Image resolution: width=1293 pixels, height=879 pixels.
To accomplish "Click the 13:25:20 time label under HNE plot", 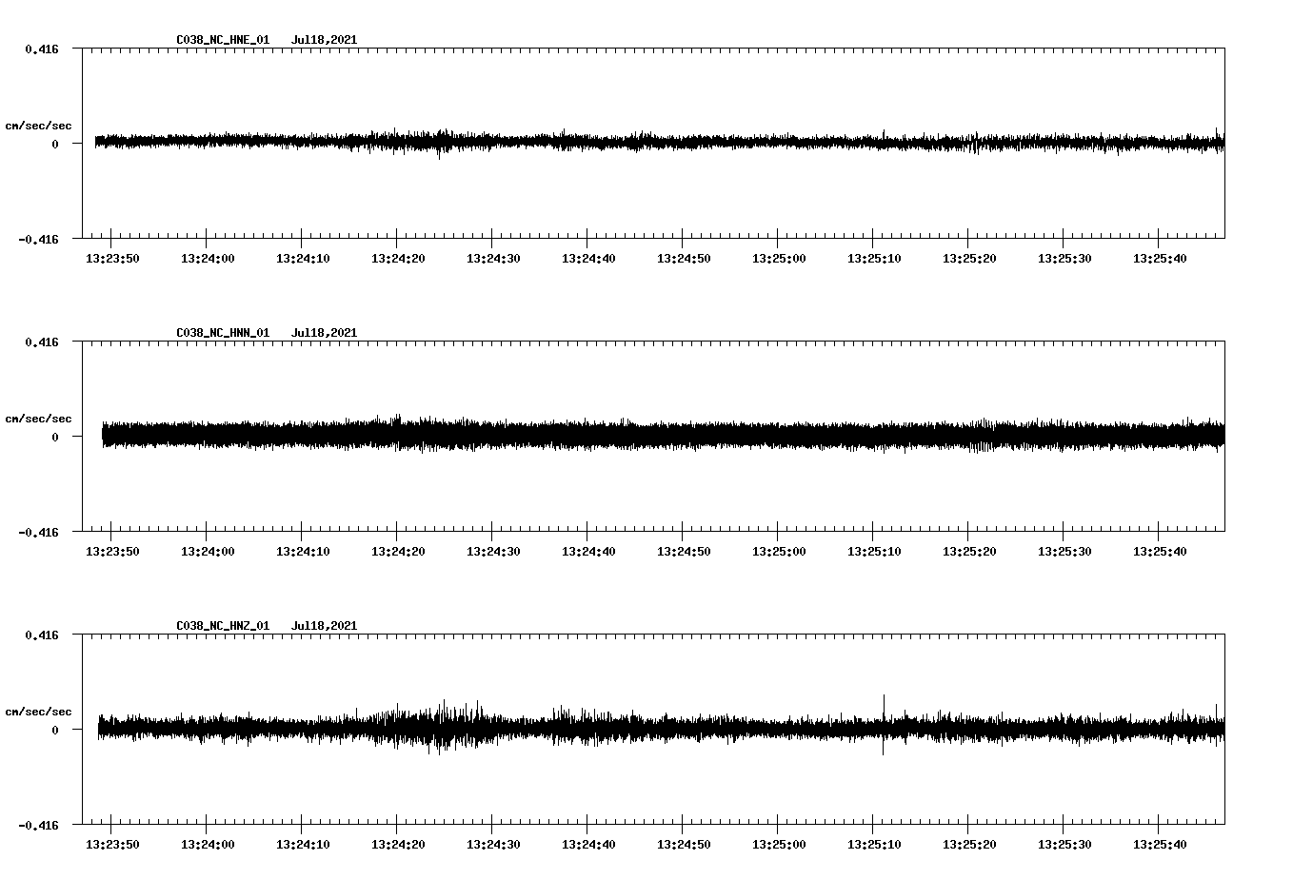I will click(x=969, y=259).
